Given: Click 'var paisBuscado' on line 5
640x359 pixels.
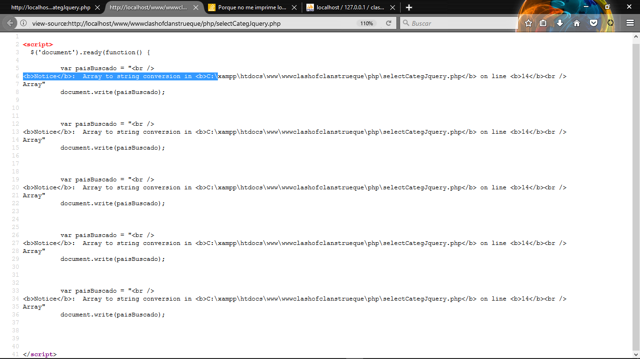Looking at the screenshot, I should pos(89,68).
